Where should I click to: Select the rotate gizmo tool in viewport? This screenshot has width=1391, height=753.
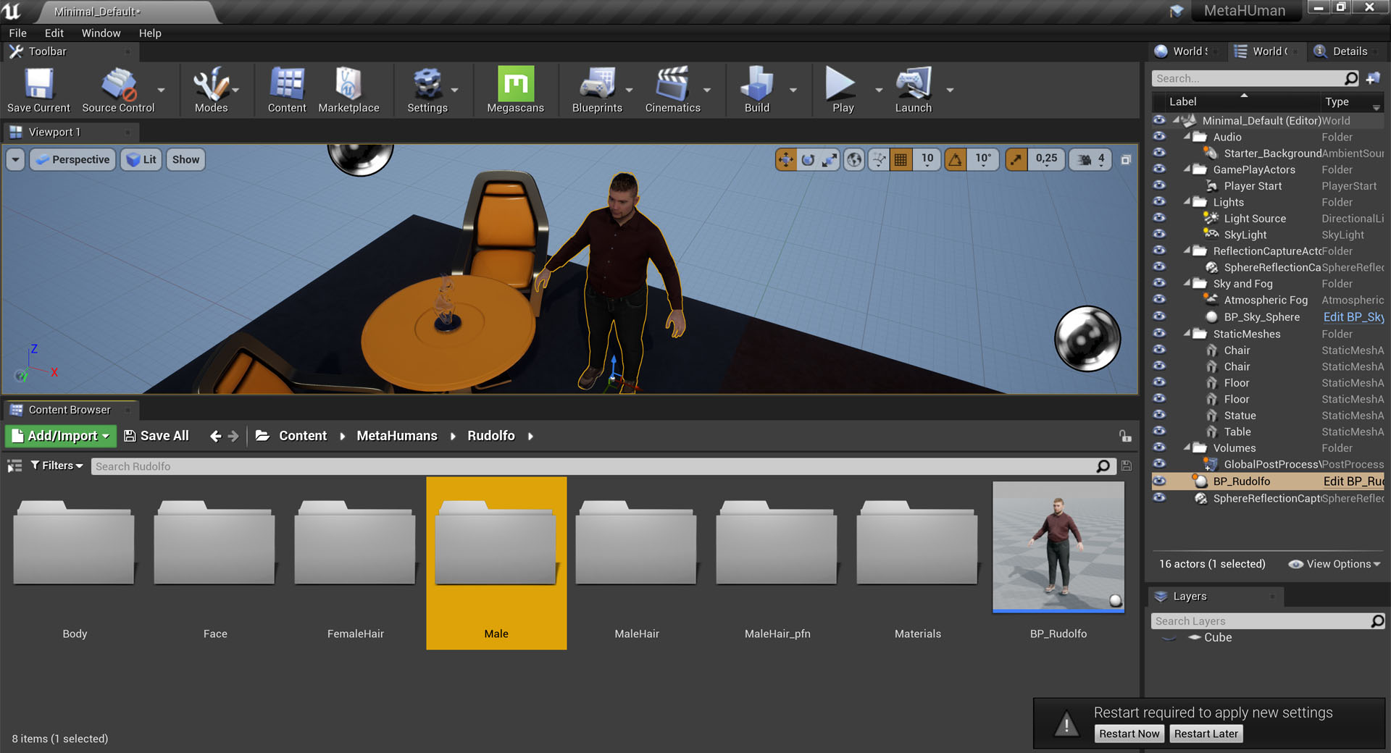click(x=808, y=159)
